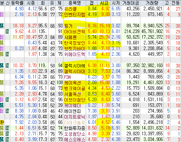This screenshot has width=181, height=142.
Task: Sort by the 거래대금 column header
Action: pos(131,3)
